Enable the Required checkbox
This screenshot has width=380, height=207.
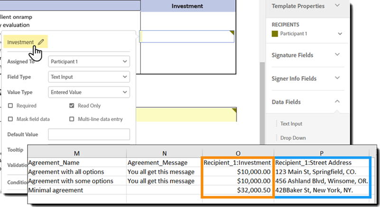[x=10, y=106]
